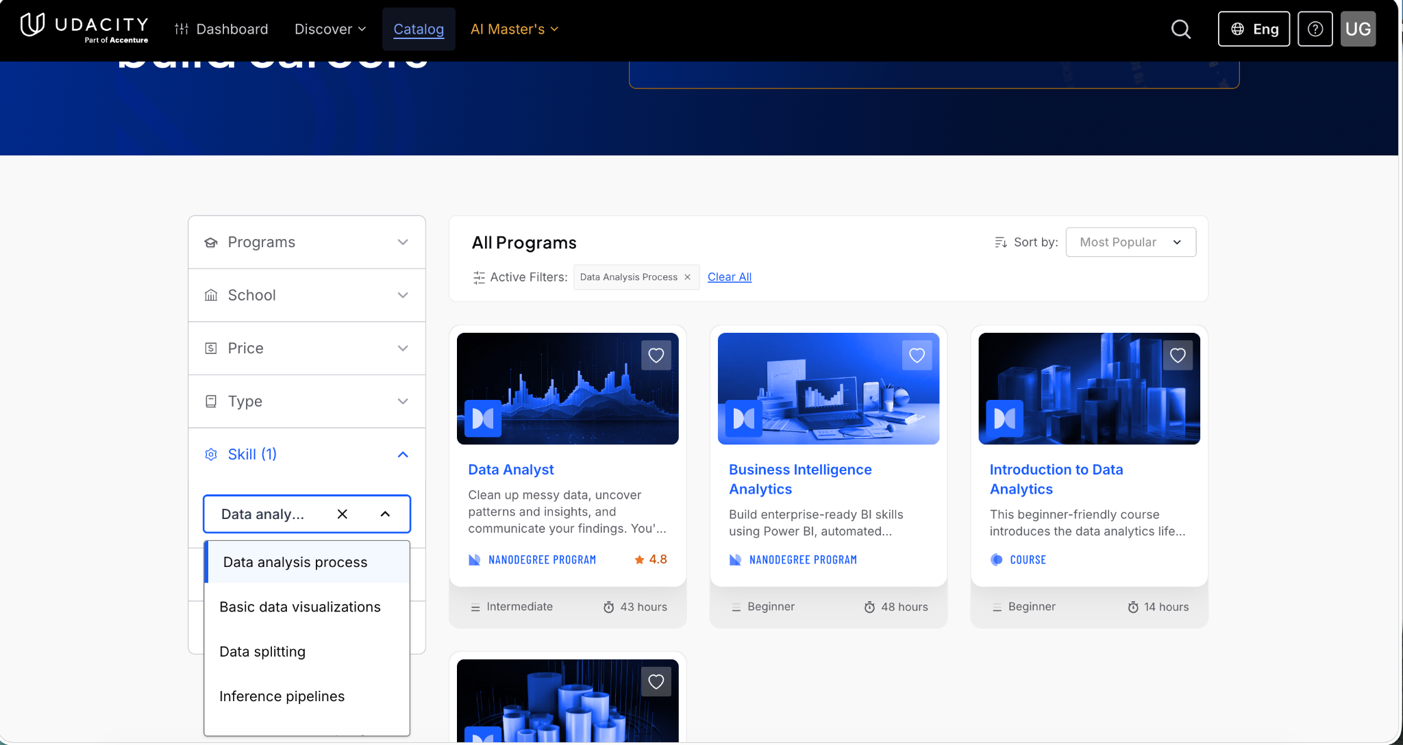Click the Dashboard sliders icon
Image resolution: width=1403 pixels, height=745 pixels.
point(182,29)
